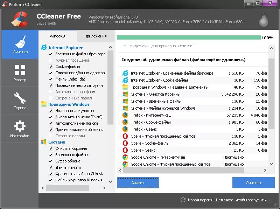Screen dimensions: 280x209
Task: Click the Firefox icon for Cookie-файлы result
Action: coord(125,122)
